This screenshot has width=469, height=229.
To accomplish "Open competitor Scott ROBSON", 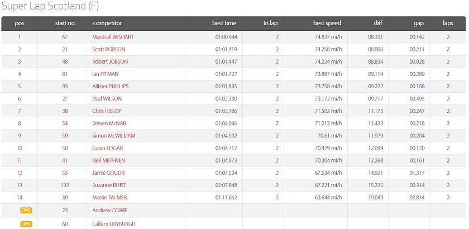I will [109, 49].
